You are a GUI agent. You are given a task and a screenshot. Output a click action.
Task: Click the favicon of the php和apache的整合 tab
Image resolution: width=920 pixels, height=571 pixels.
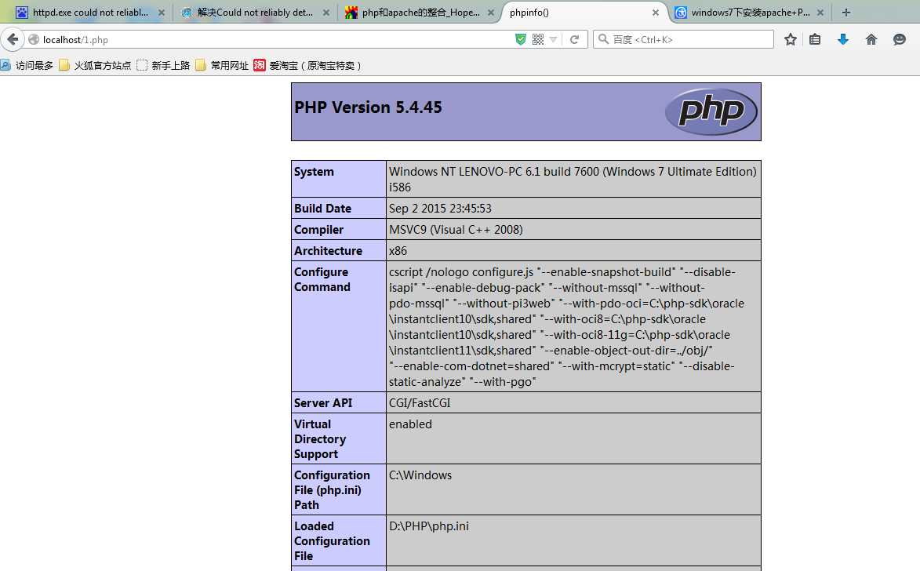point(351,13)
